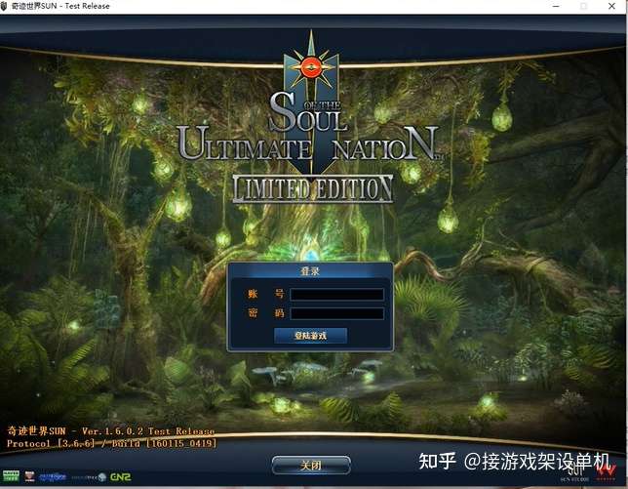628x489 pixels.
Task: Click the 'Test Release' window title text
Action: [88, 6]
